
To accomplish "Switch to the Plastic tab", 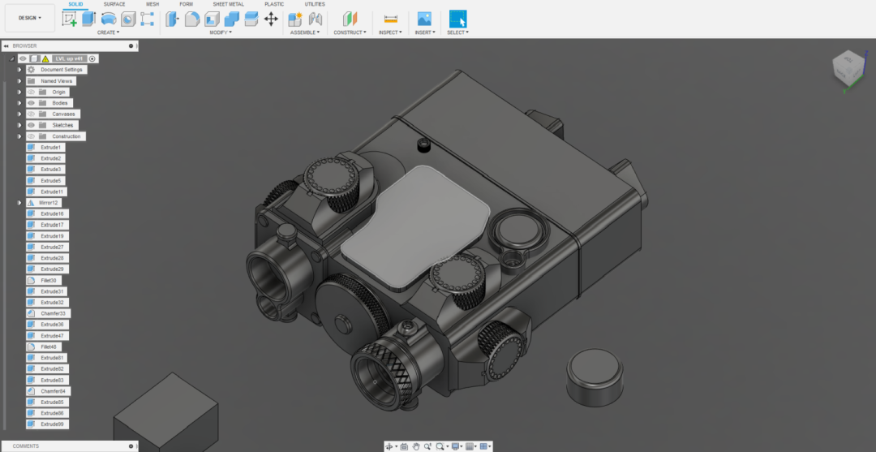I will click(x=274, y=4).
